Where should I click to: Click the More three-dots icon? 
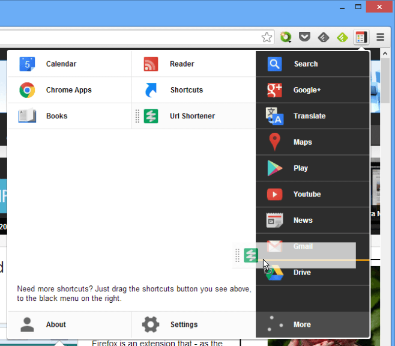click(274, 324)
